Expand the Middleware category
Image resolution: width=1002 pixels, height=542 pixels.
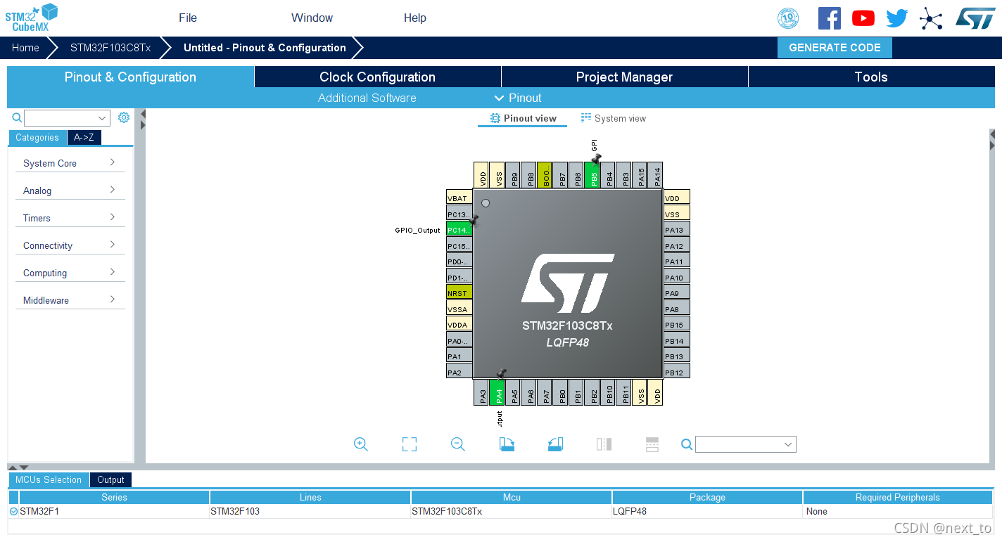[70, 300]
